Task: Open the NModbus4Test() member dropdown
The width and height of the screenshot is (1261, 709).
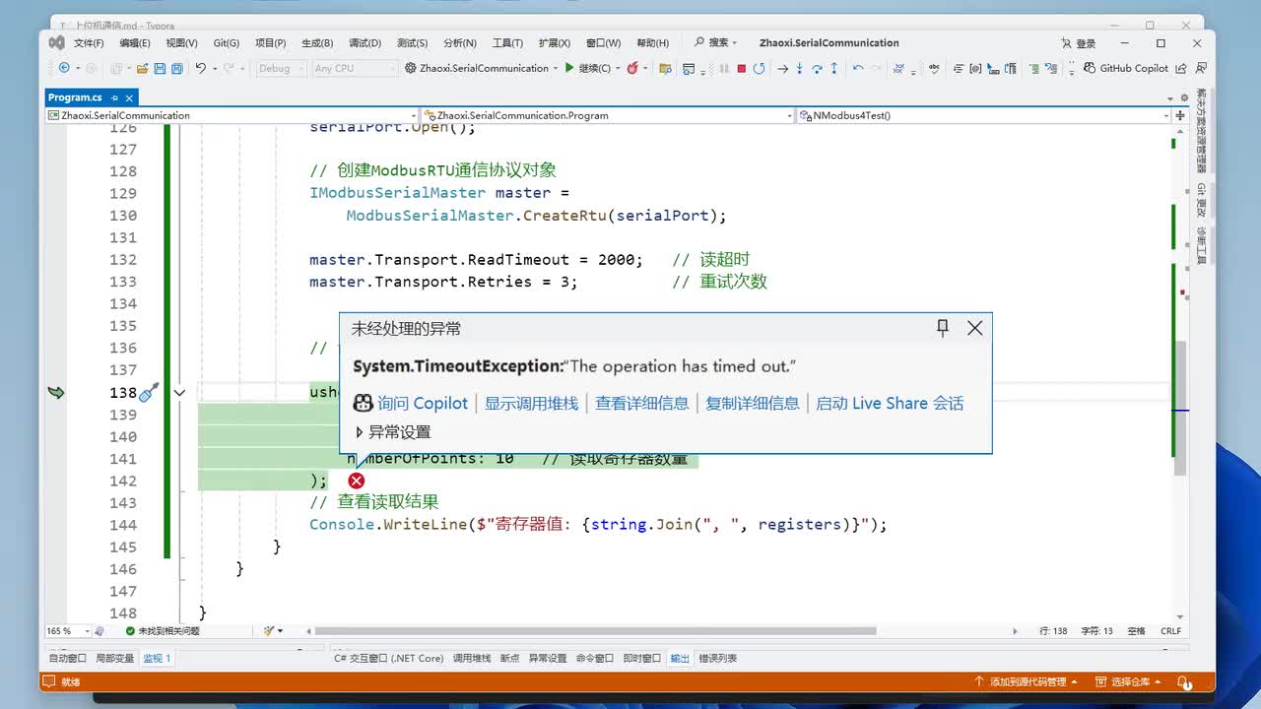Action: [984, 115]
